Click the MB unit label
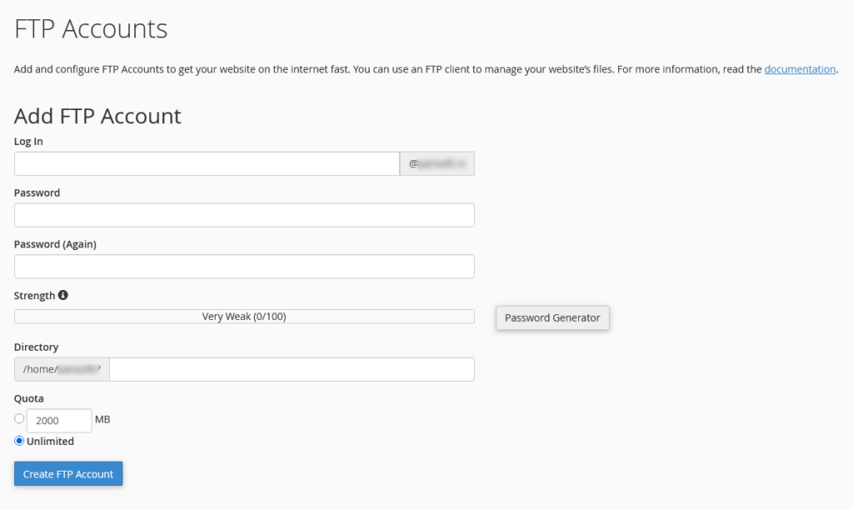Viewport: 853px width, 510px height. [102, 419]
